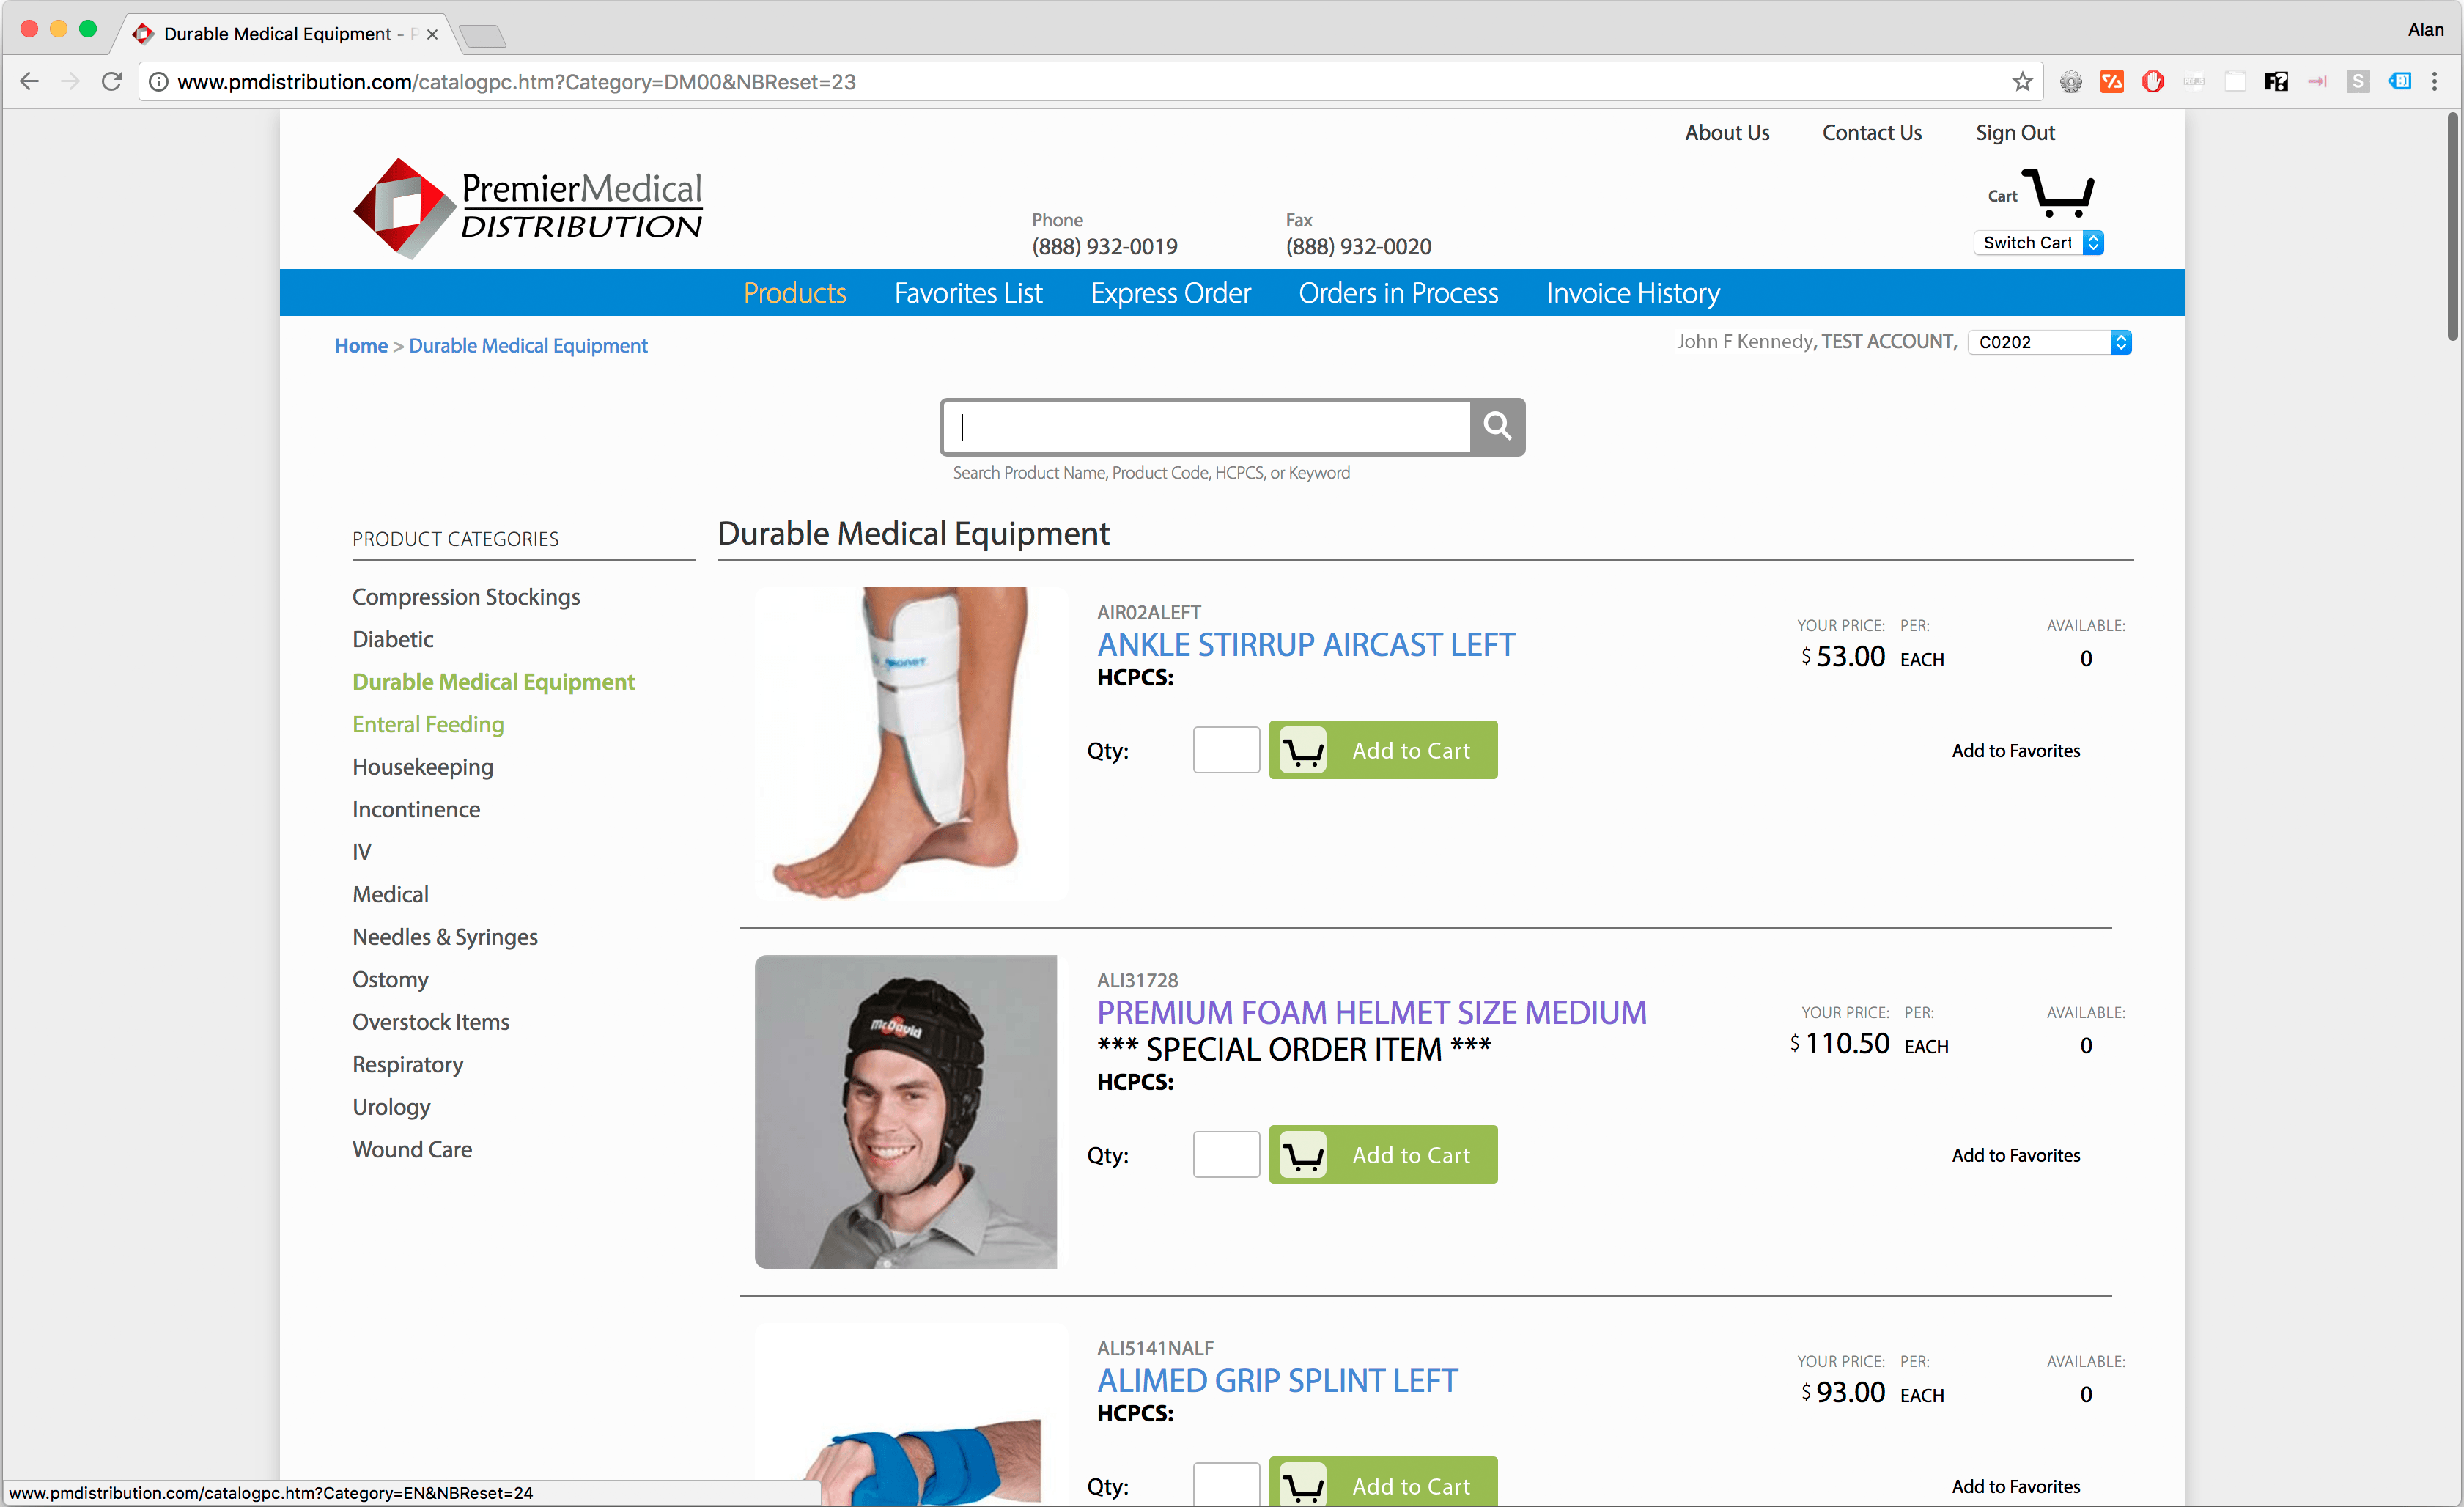
Task: Go to Express Order
Action: click(1170, 293)
